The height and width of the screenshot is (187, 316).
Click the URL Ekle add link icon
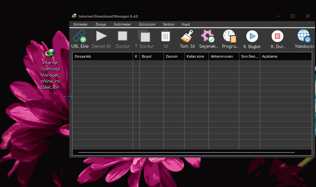(x=80, y=36)
